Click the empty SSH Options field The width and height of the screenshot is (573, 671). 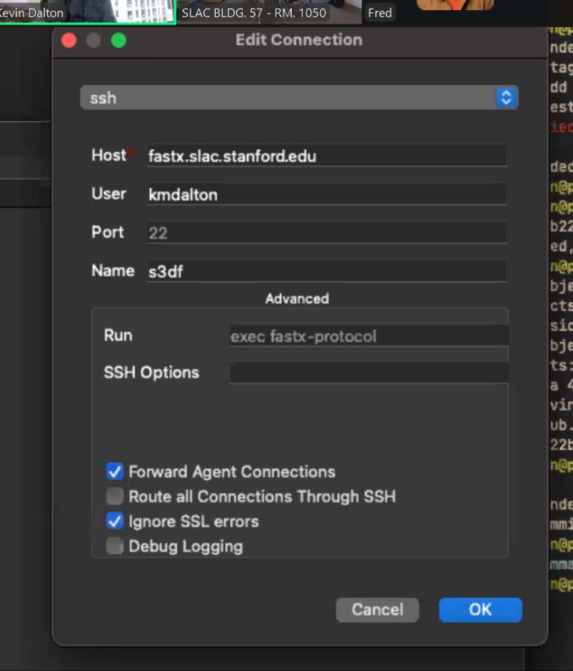369,373
